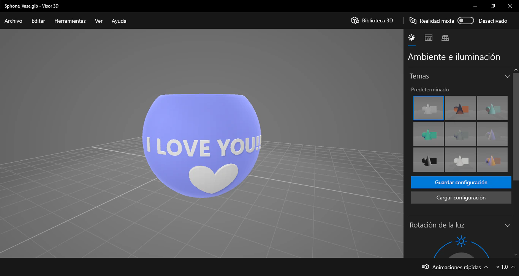The height and width of the screenshot is (276, 519).
Task: Open the grid and views panel tab
Action: pos(445,38)
